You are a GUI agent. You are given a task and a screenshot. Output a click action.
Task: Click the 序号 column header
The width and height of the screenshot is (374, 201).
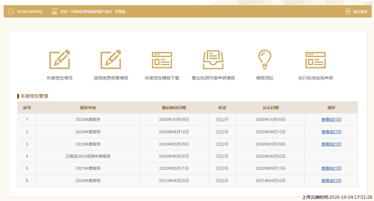tap(27, 108)
